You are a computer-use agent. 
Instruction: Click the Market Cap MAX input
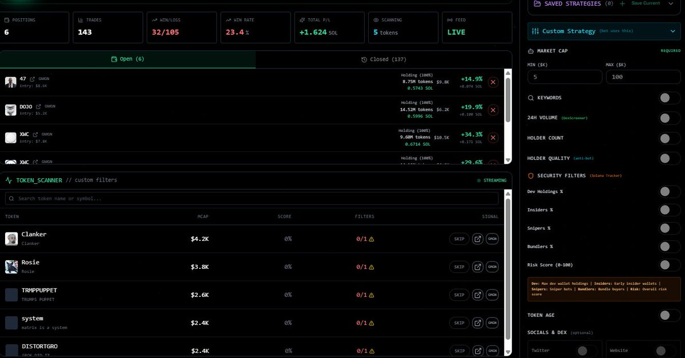tap(643, 77)
